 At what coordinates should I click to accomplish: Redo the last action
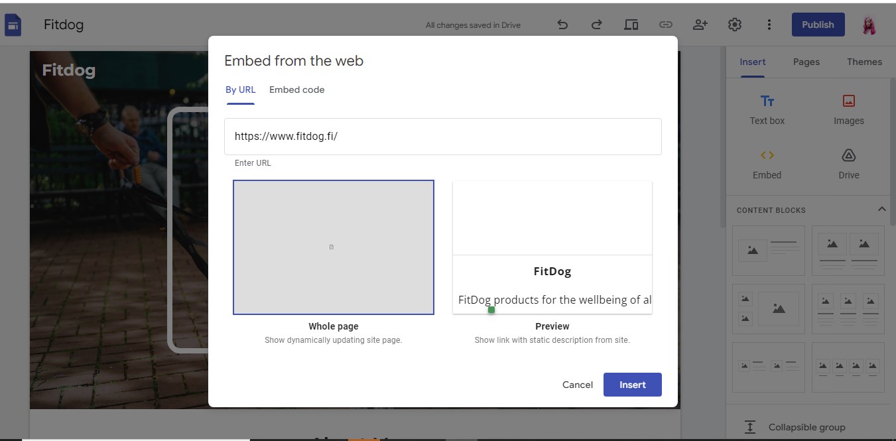[596, 25]
